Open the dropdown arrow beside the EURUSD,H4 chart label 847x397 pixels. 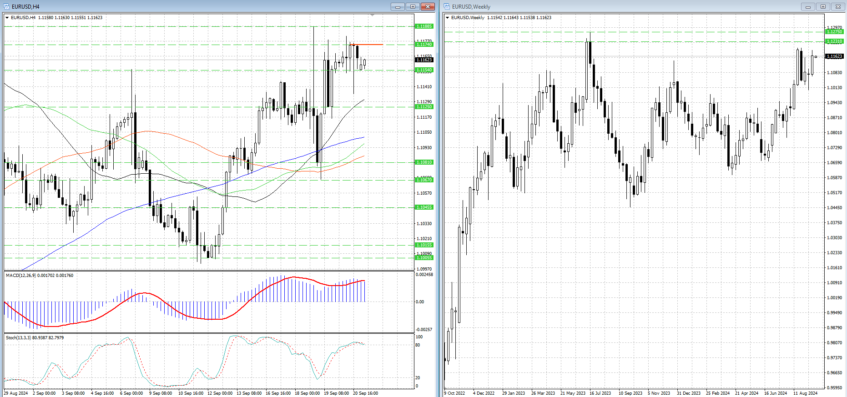(x=7, y=18)
